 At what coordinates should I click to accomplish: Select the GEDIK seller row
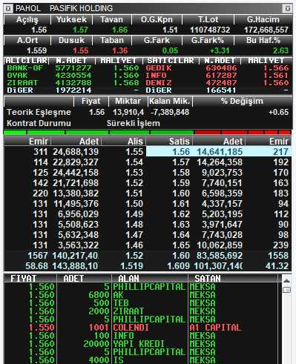217,68
